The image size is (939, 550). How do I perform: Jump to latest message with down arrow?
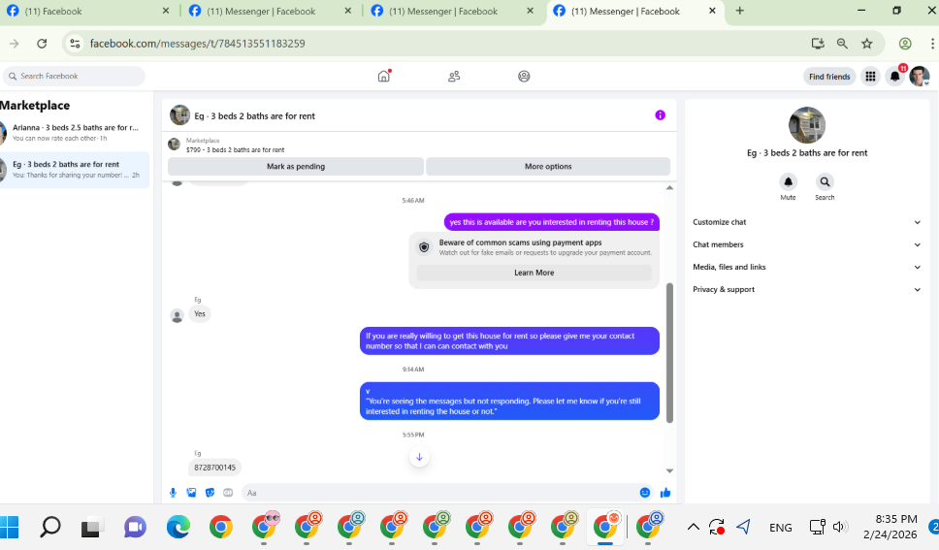click(419, 457)
